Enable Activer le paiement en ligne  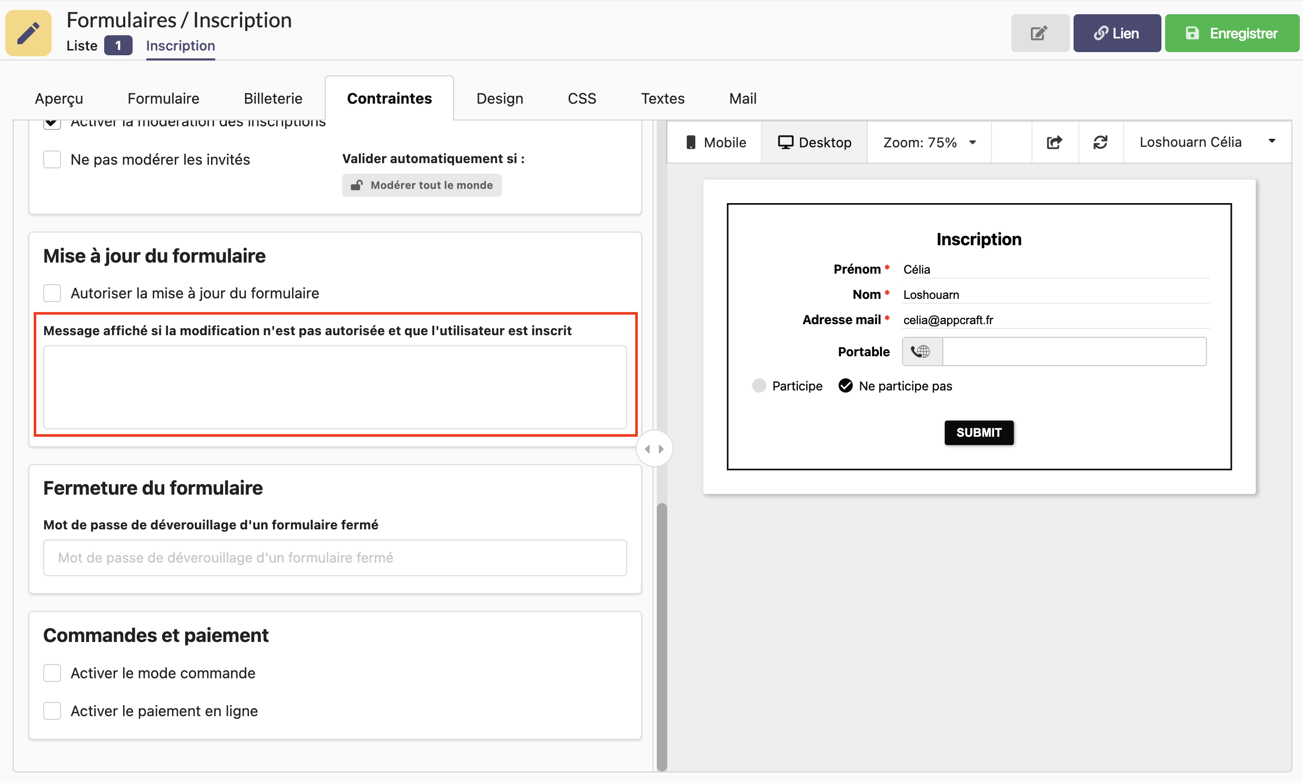52,711
